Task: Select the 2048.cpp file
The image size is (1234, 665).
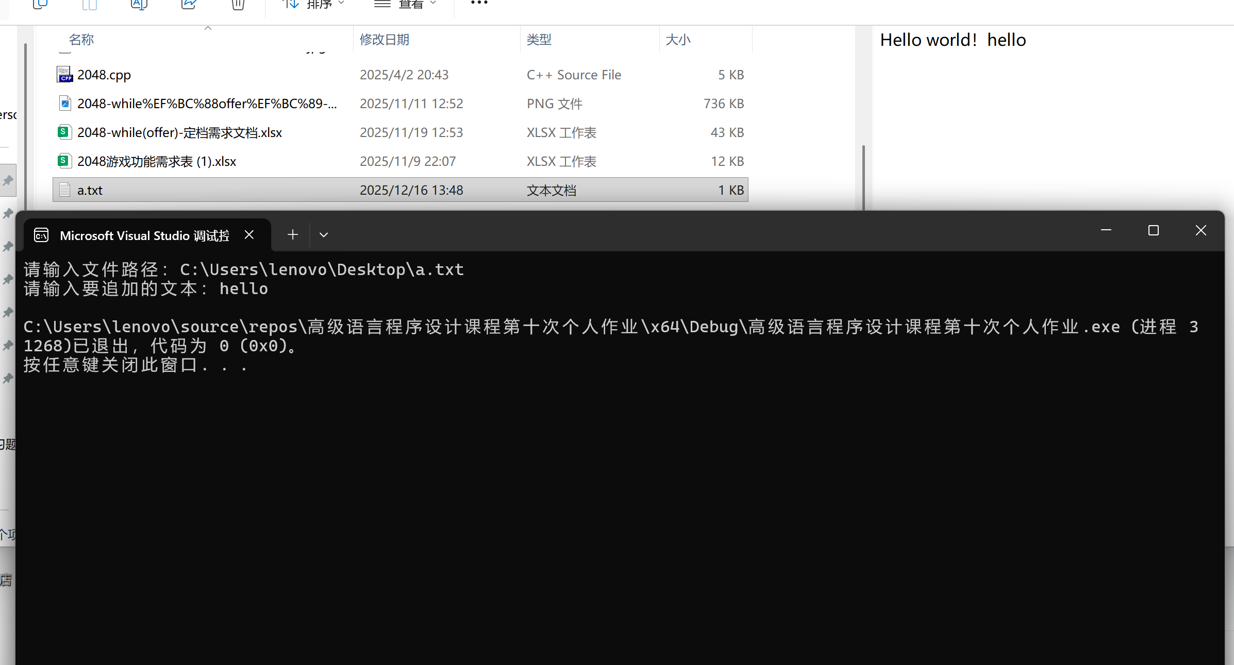Action: click(104, 75)
